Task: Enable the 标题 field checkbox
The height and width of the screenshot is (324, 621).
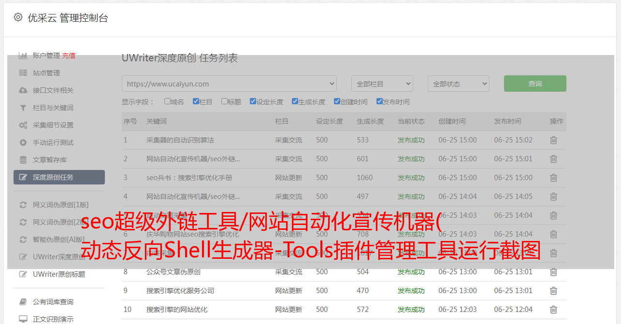Action: tap(224, 101)
